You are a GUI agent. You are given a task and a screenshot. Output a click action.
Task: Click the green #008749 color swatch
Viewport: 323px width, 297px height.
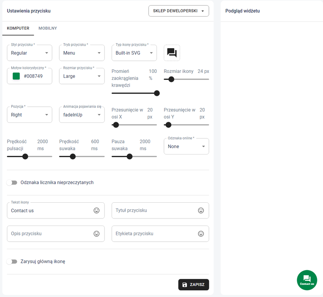coord(16,76)
